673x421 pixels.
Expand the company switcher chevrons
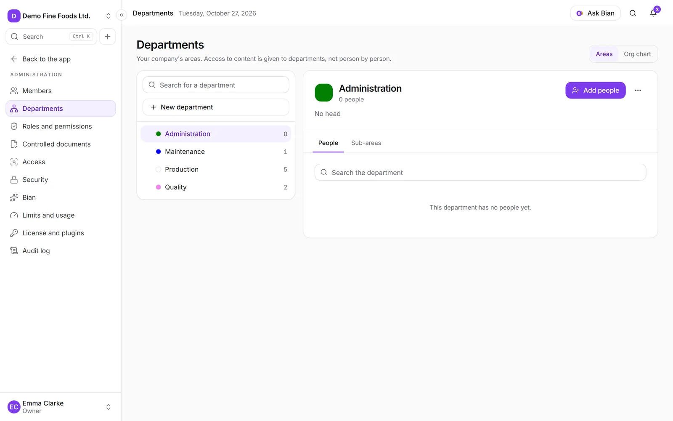(x=108, y=16)
